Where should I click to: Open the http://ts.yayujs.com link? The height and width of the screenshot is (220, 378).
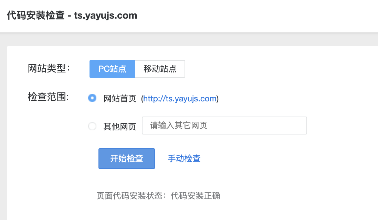[x=180, y=99]
